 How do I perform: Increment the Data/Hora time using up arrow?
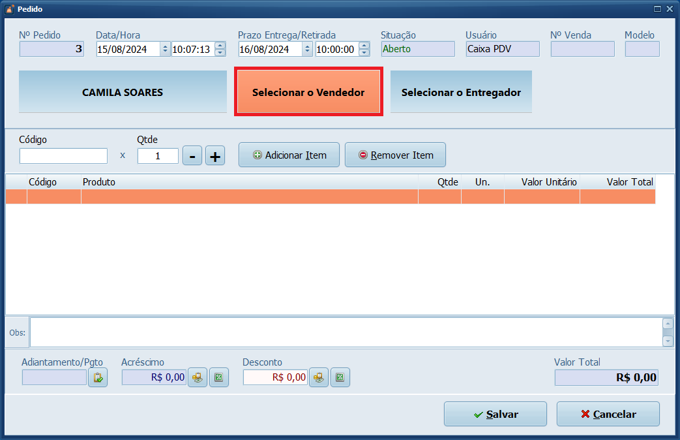pyautogui.click(x=220, y=46)
